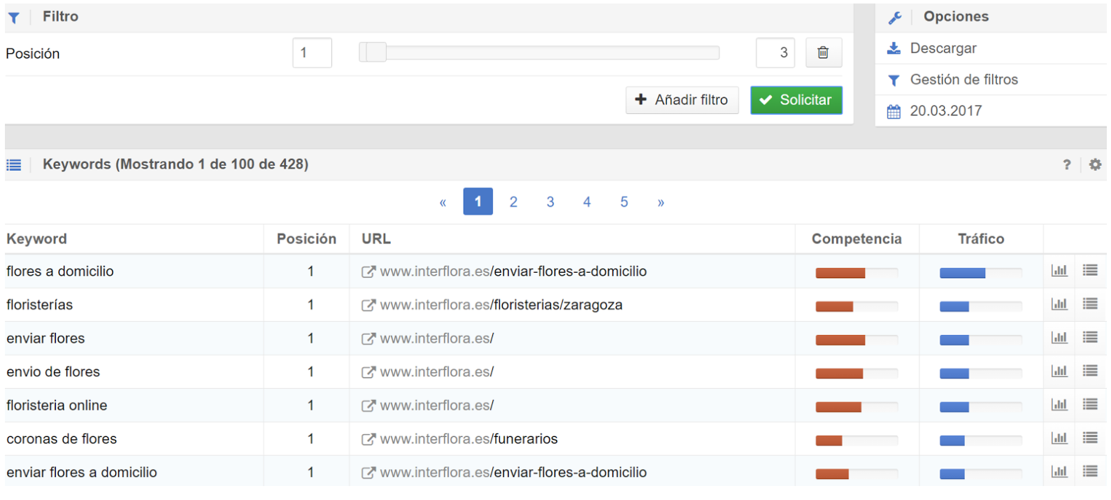Screen dimensions: 1111x500
Task: Open external link icon for floristerias/zaragoza URL
Action: click(368, 306)
